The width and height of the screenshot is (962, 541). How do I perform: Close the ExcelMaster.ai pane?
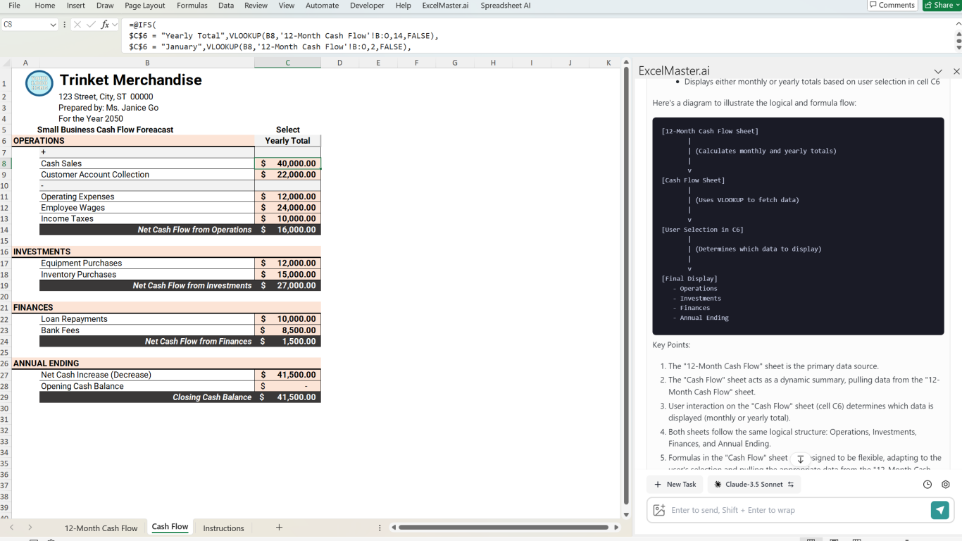pyautogui.click(x=956, y=71)
